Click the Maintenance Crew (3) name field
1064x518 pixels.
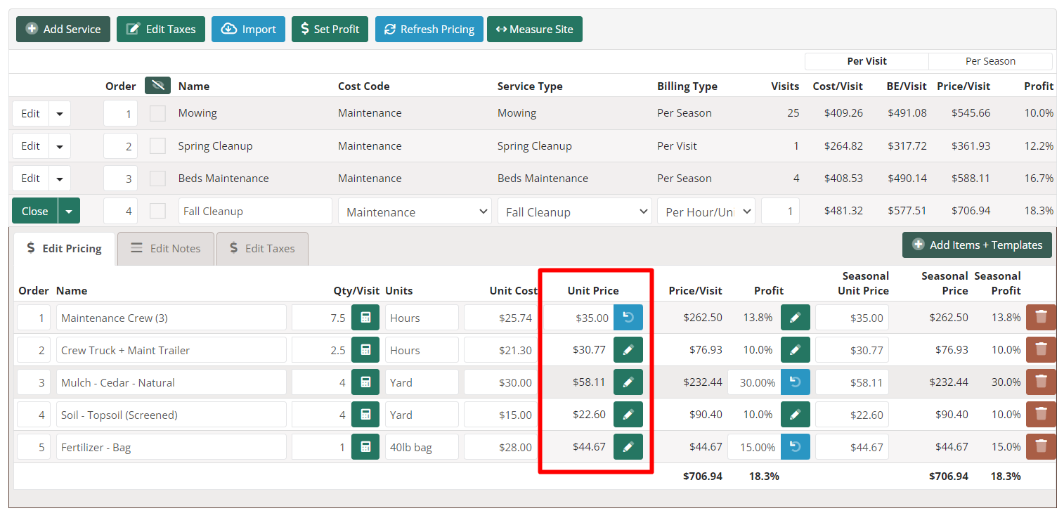click(171, 318)
